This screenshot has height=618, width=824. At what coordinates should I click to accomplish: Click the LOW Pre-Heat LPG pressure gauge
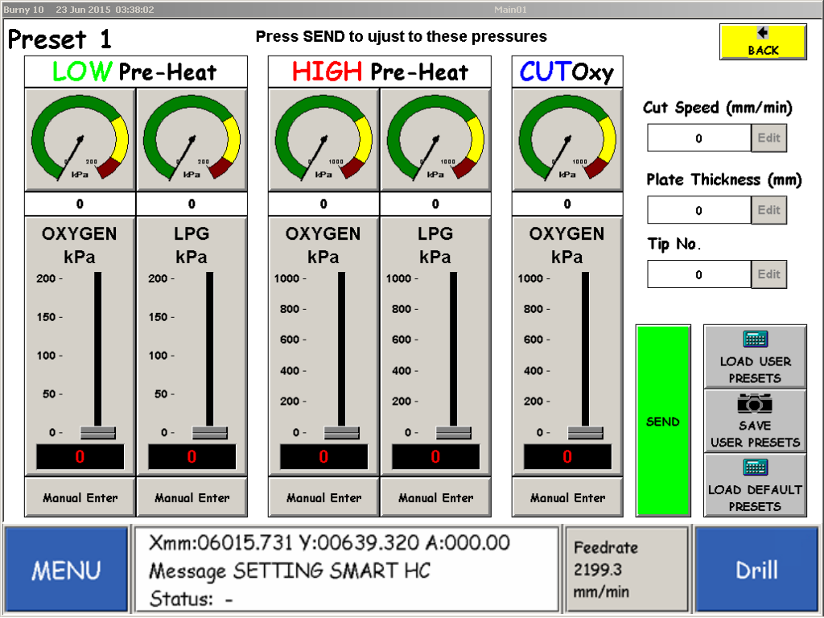[x=192, y=139]
